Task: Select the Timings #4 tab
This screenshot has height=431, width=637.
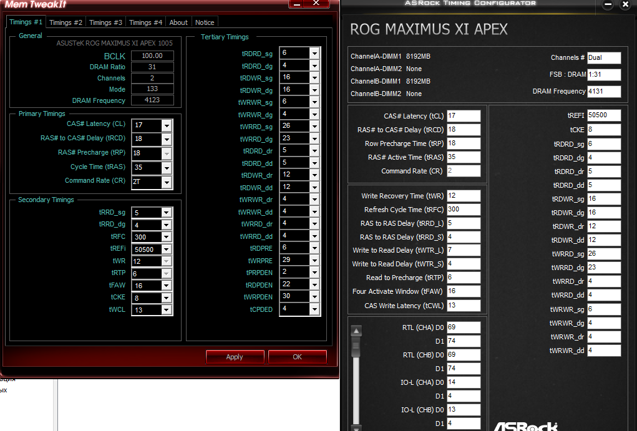Action: 145,22
